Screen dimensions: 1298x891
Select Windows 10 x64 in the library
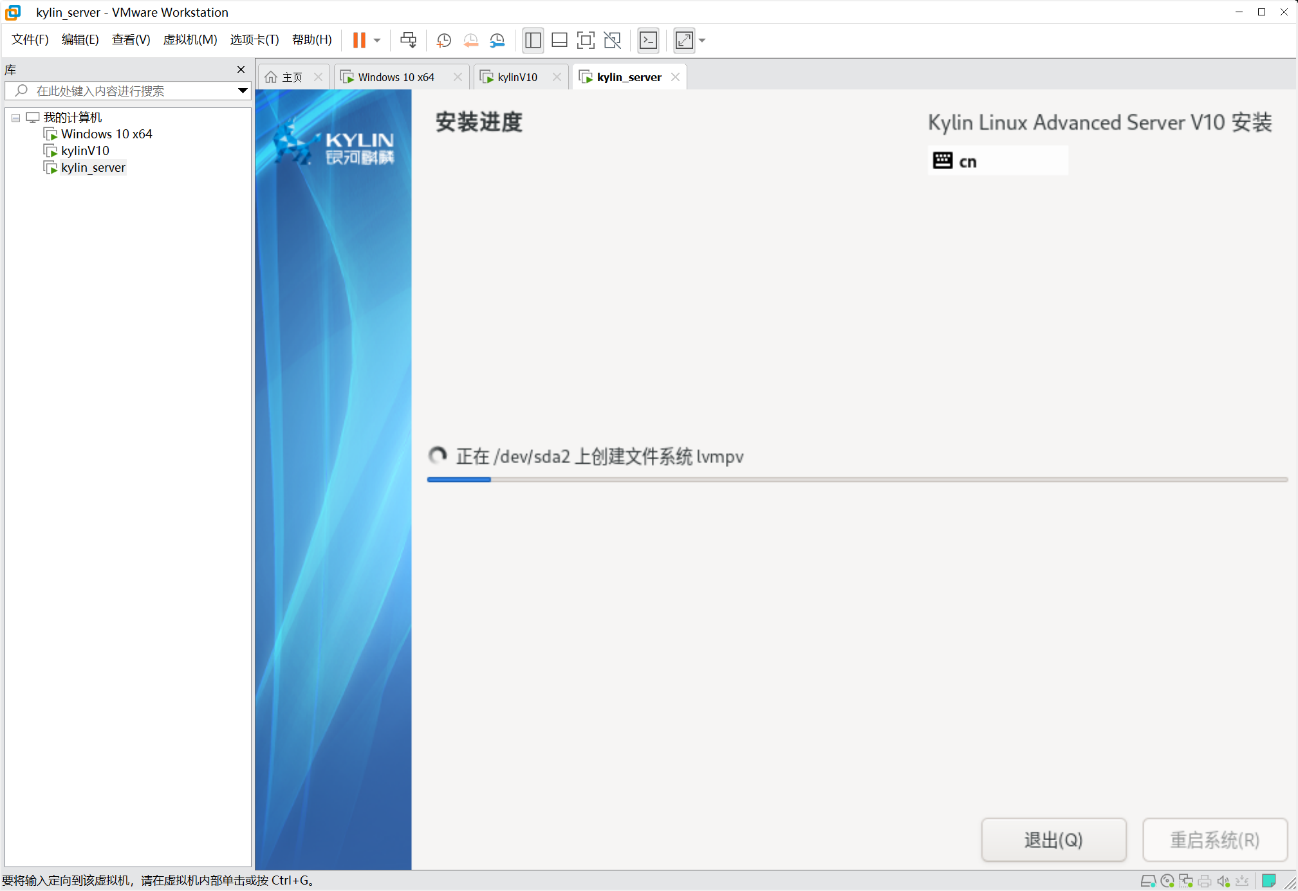pos(106,134)
